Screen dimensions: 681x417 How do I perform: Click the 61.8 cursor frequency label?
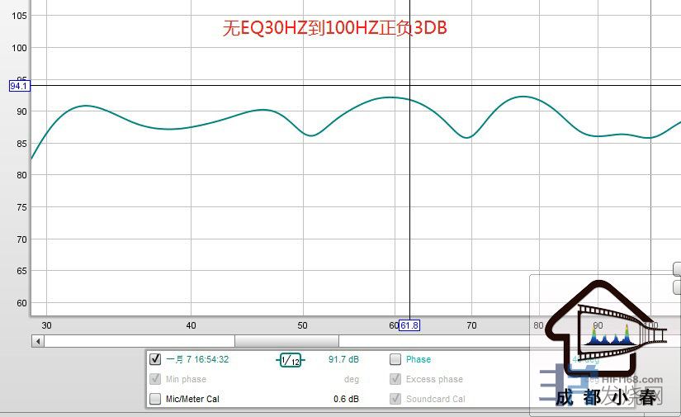[x=409, y=326]
